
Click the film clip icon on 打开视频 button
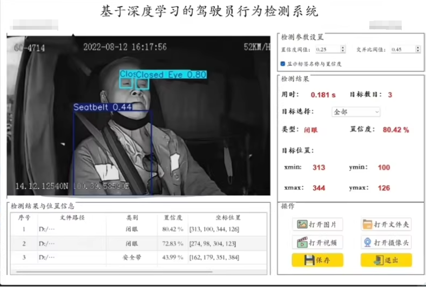click(x=302, y=242)
